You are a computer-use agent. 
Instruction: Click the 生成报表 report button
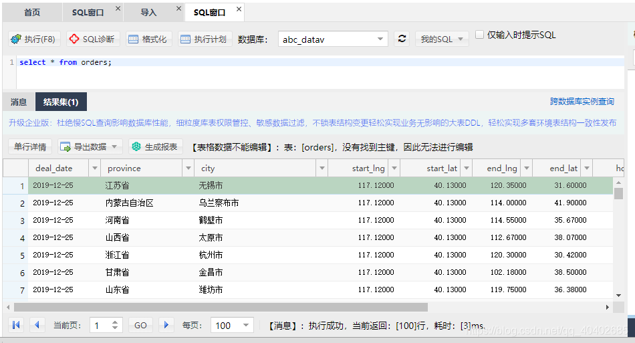click(x=156, y=146)
